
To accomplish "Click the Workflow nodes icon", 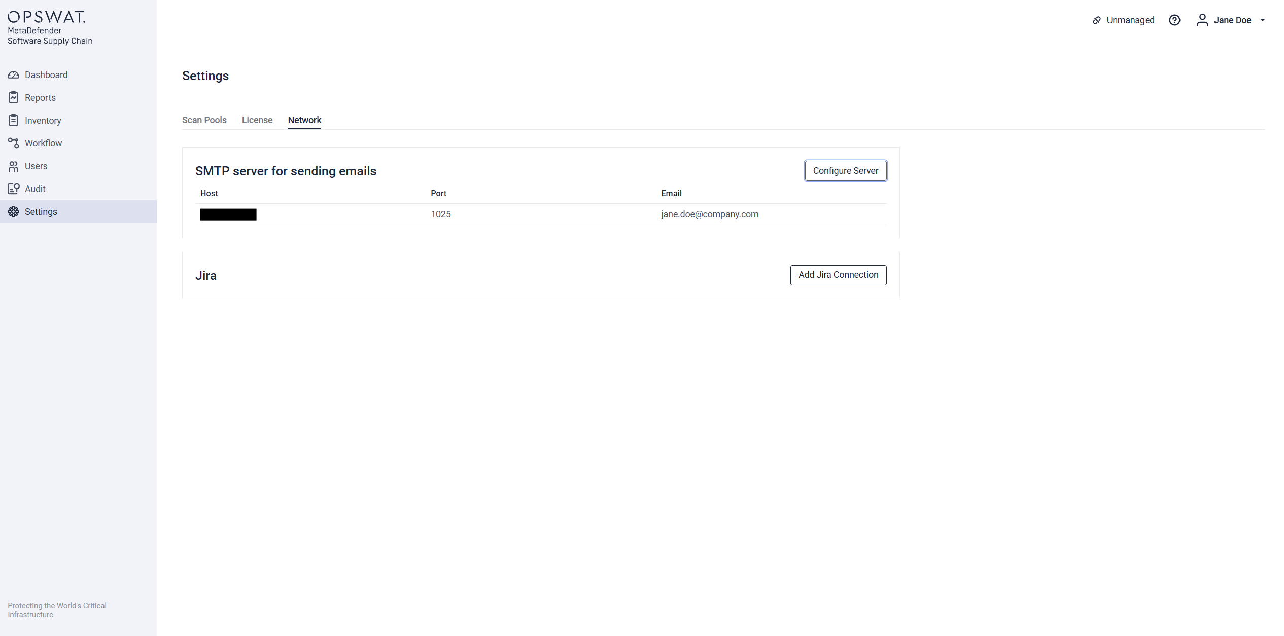I will point(14,143).
